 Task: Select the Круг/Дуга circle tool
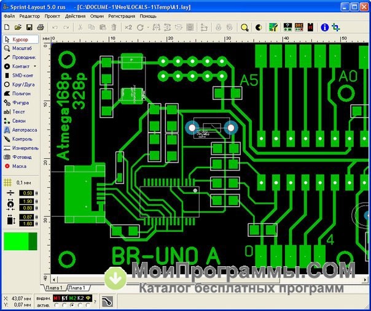pyautogui.click(x=21, y=85)
